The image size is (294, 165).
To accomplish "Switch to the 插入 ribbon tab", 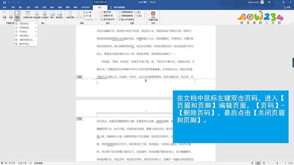I will (x=21, y=7).
